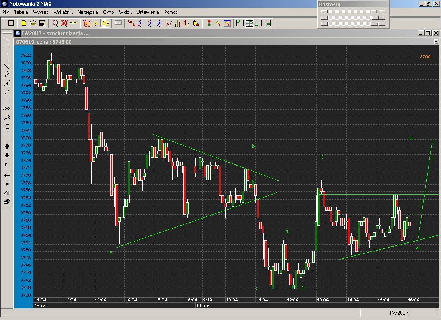Click the yellow dot with plus icon
This screenshot has height=320, width=441.
[x=218, y=23]
